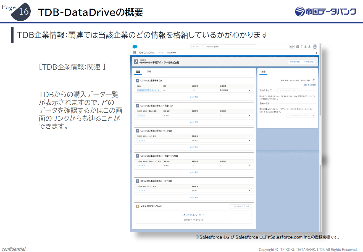Viewport: 363px width, 252px height.
Task: Click the 更新 link in activity panel
Action: [x=305, y=85]
